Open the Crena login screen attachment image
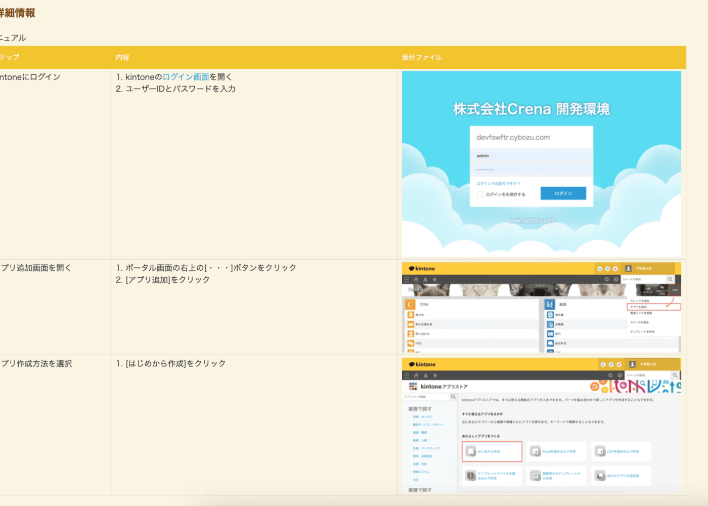 (542, 164)
